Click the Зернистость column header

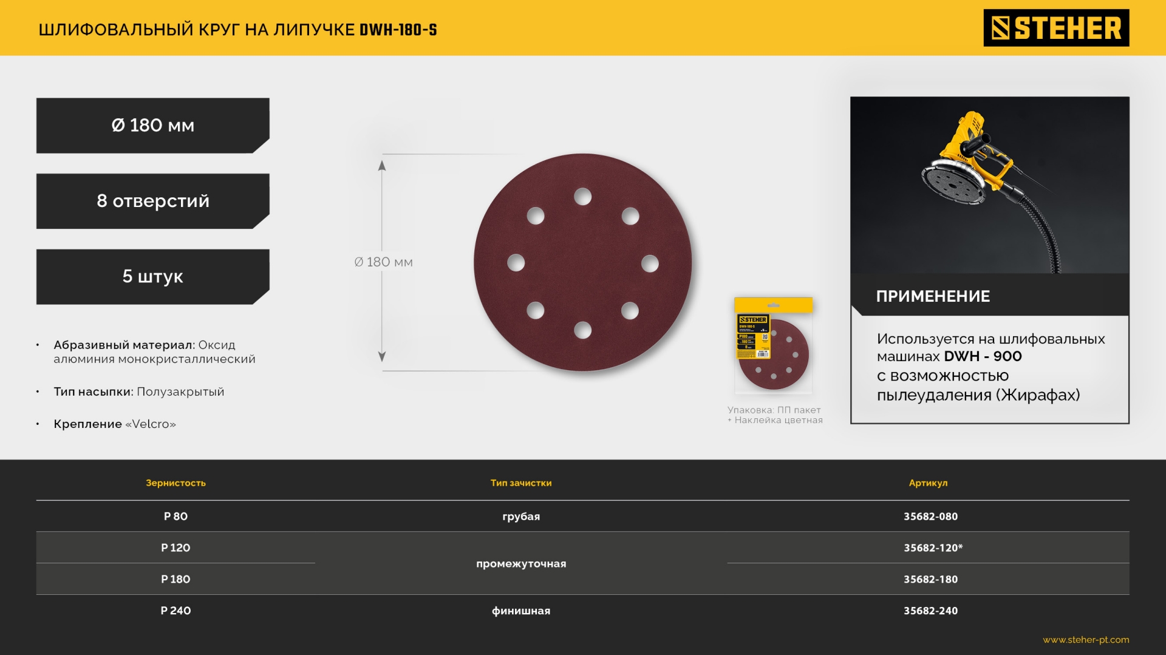coord(176,483)
